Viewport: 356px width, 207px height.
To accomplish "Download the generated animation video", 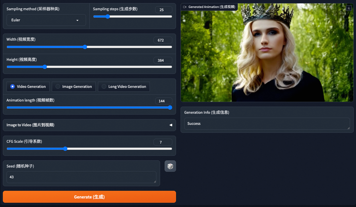I will (x=349, y=8).
